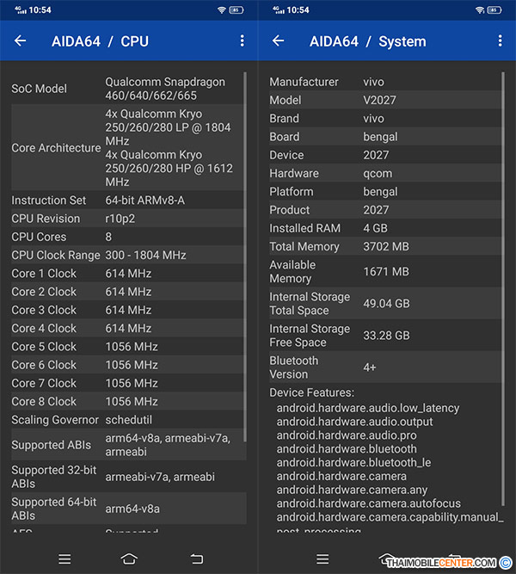Select Core 8 Clock row
The image size is (516, 574).
coord(127,401)
